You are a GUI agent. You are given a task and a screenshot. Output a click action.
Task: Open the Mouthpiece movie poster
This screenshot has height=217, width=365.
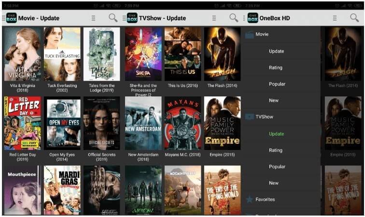pos(23,190)
